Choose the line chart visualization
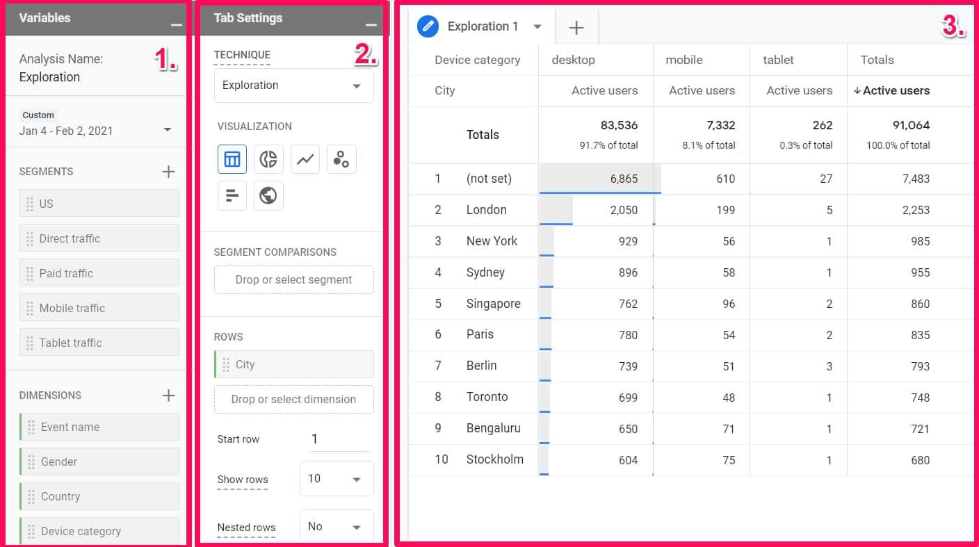This screenshot has height=547, width=979. point(305,159)
